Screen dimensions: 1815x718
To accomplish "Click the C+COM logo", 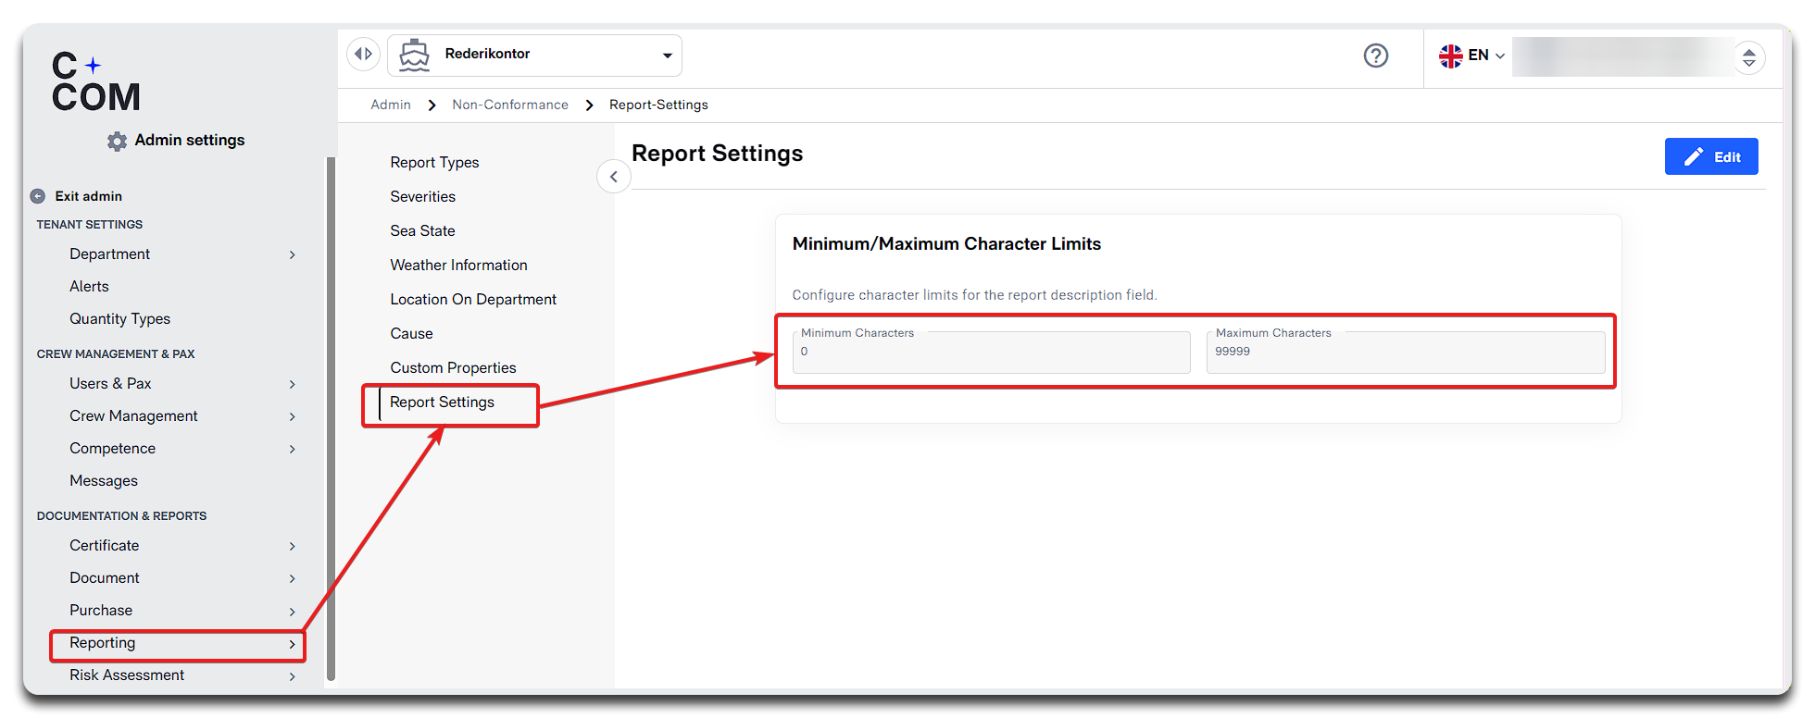I will point(95,82).
